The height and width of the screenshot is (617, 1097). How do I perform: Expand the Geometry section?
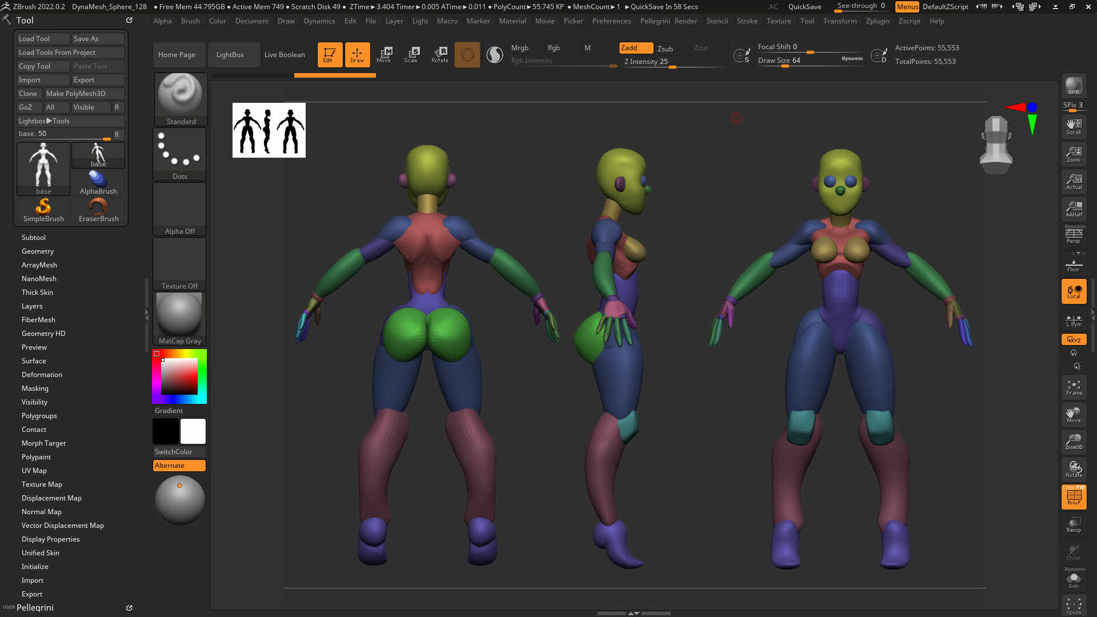[38, 251]
